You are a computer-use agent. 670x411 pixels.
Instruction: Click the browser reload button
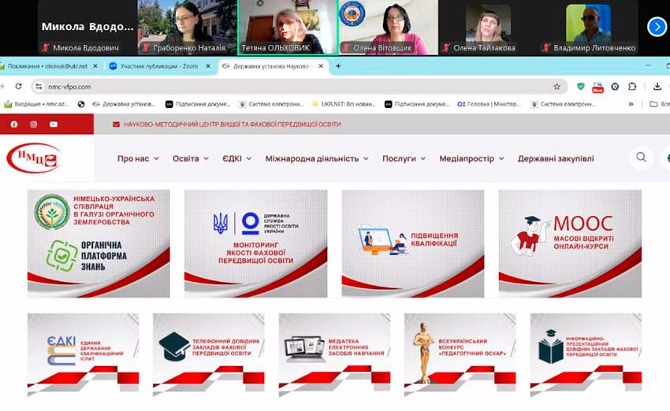[x=18, y=86]
